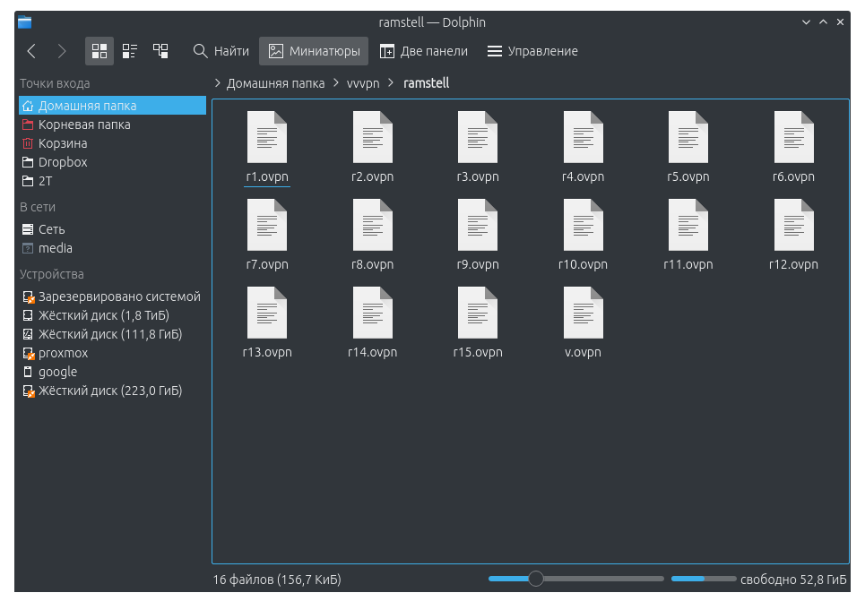The image size is (865, 610).
Task: Open Жёсткий диск (223,0 ГиБ)
Action: [x=113, y=391]
